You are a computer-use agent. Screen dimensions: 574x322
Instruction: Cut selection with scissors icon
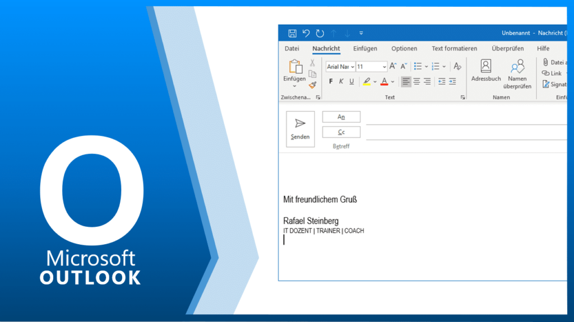[x=312, y=63]
